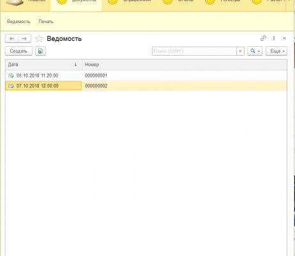The width and height of the screenshot is (295, 256).
Task: Click the Номер column header
Action: [185, 65]
